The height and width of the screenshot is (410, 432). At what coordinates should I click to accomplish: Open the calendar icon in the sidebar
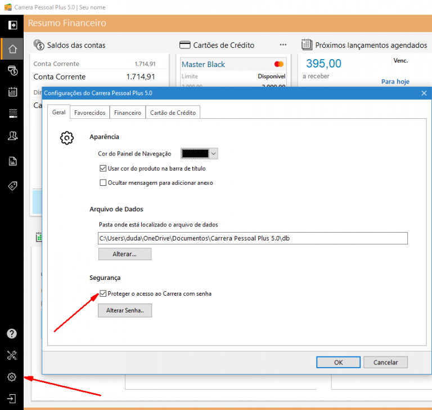(12, 92)
